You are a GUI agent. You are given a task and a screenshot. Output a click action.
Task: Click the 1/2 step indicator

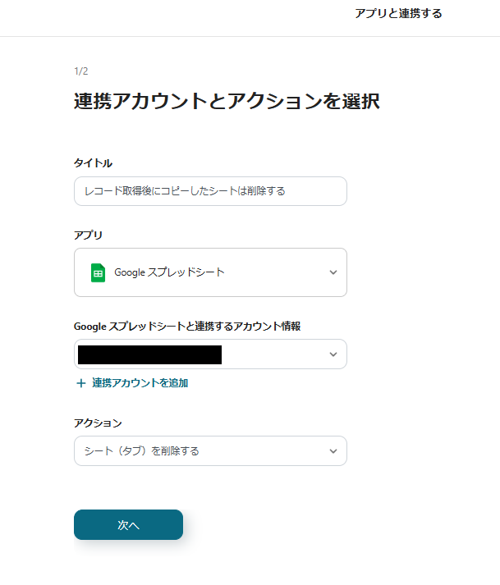point(80,71)
